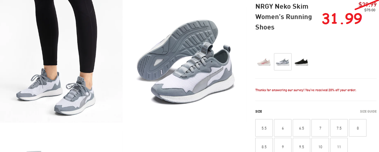Select size 5.5
The width and height of the screenshot is (379, 152).
click(x=264, y=128)
